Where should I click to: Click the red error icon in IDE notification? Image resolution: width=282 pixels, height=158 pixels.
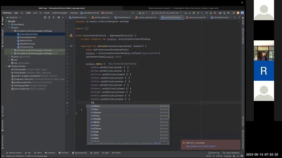(184, 143)
